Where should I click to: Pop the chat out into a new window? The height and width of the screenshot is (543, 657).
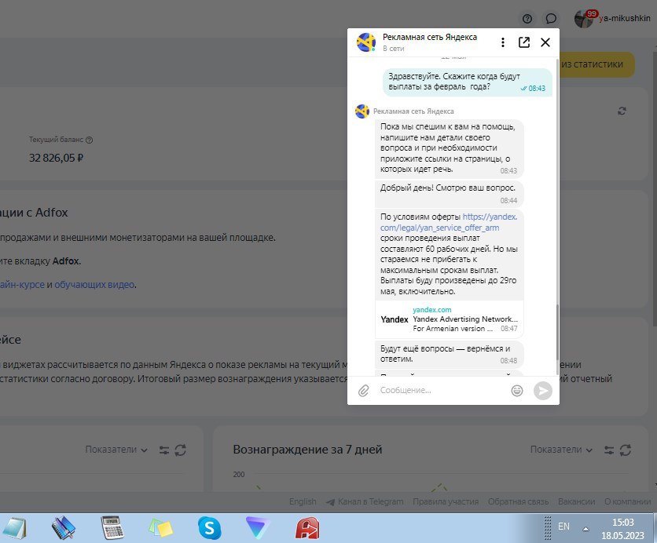click(524, 42)
